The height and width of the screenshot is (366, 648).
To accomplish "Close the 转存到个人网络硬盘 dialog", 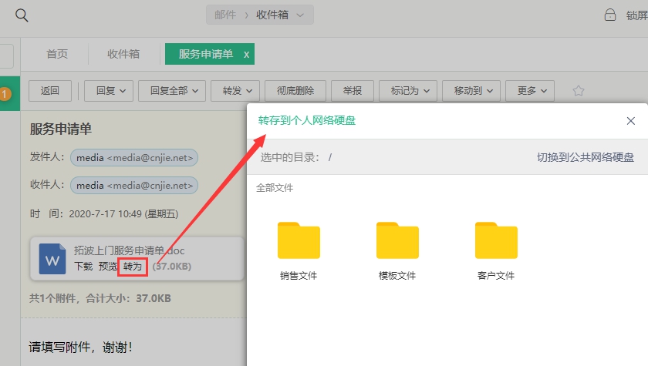I will [630, 121].
